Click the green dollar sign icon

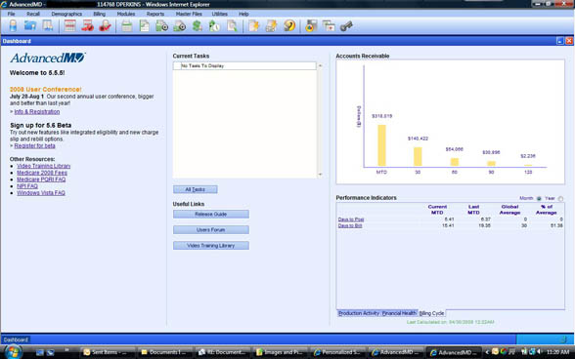tap(197, 26)
